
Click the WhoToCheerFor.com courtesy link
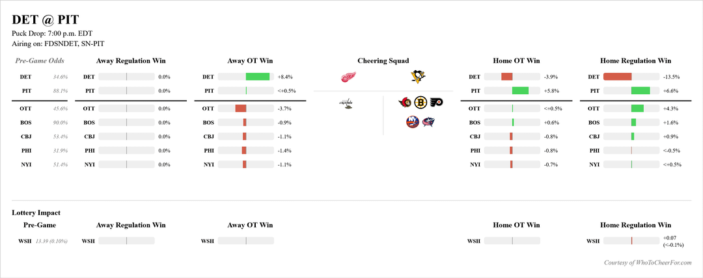[x=643, y=262]
